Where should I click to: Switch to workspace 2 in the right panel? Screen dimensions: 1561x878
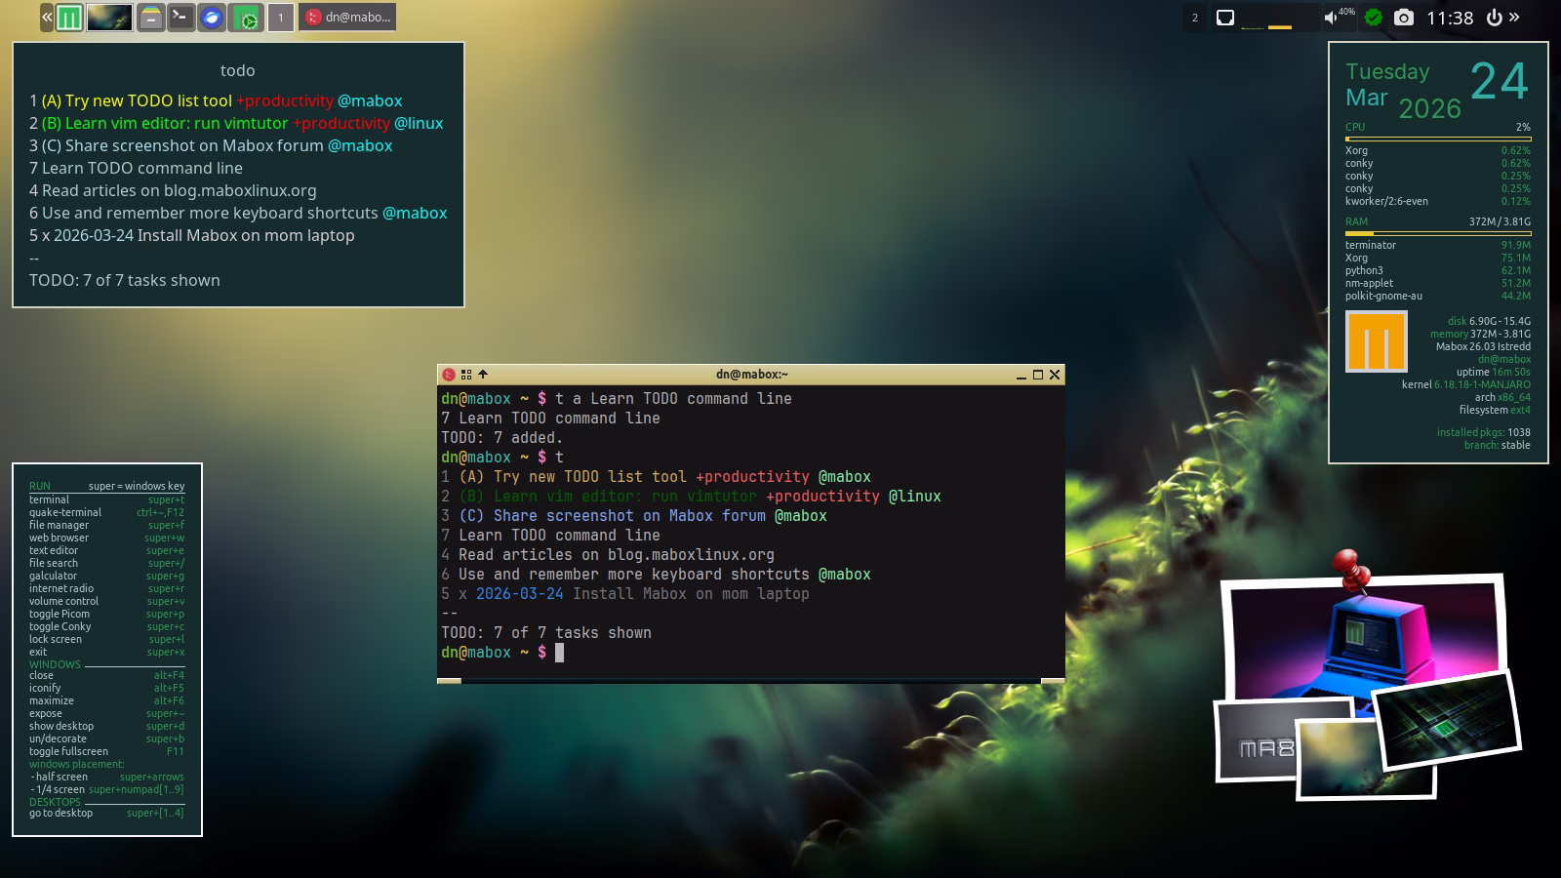(1195, 18)
